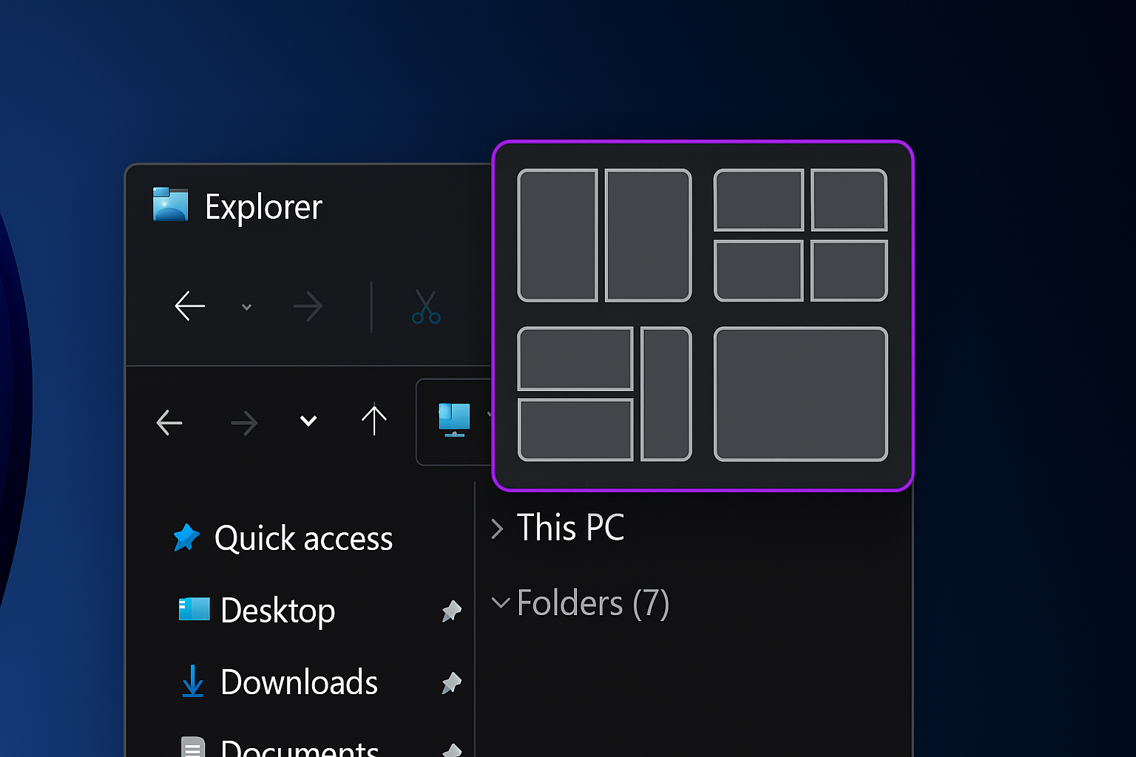1136x757 pixels.
Task: Click the Downloads arrow icon in the sidebar
Action: click(x=192, y=681)
